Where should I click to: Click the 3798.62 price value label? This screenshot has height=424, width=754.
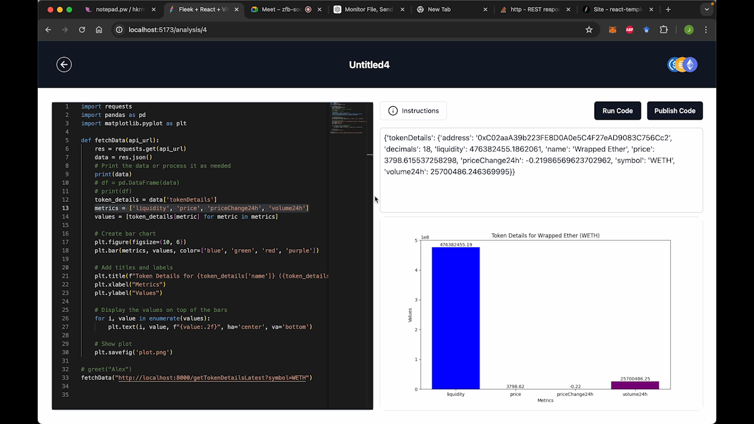click(x=515, y=387)
